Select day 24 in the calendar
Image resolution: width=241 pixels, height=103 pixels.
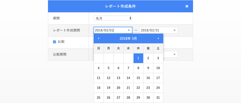point(158,88)
